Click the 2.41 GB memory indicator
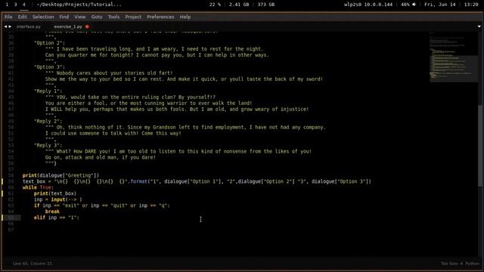This screenshot has height=272, width=484. click(239, 5)
